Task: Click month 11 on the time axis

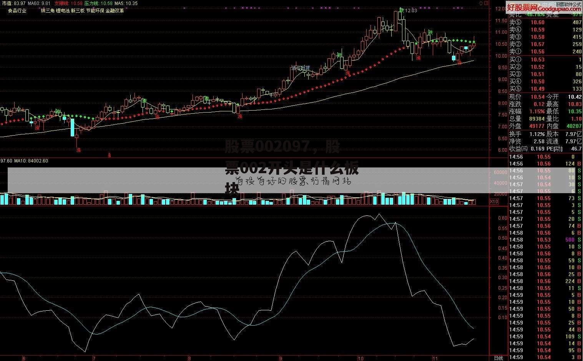Action: coord(435,358)
